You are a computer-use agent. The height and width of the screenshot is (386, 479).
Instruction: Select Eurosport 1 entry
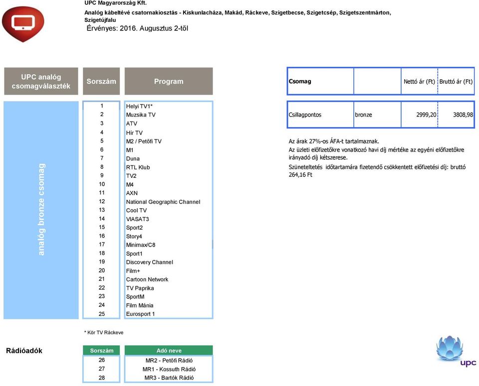click(140, 314)
